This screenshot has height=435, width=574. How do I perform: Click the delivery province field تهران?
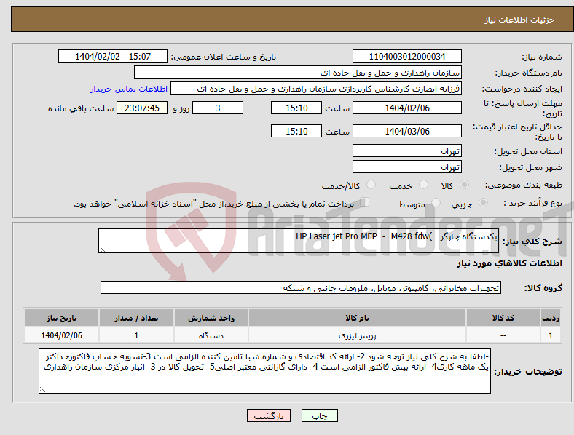[407, 151]
